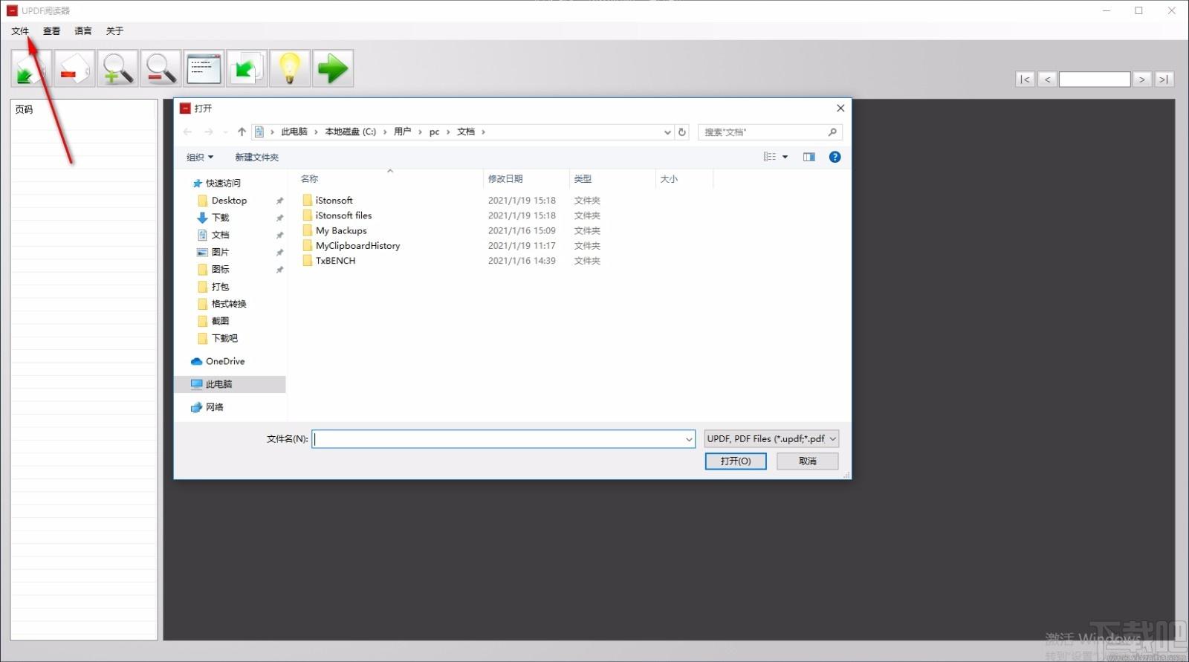This screenshot has height=662, width=1189.
Task: Select 网络 in navigation pane
Action: click(214, 407)
